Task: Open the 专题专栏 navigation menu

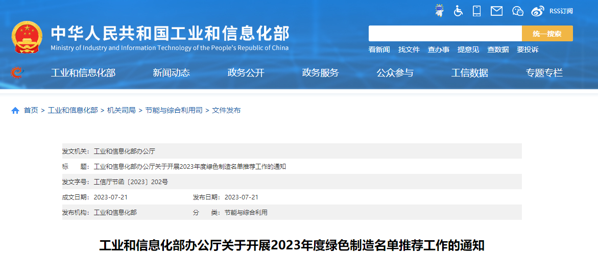Action: pyautogui.click(x=544, y=73)
